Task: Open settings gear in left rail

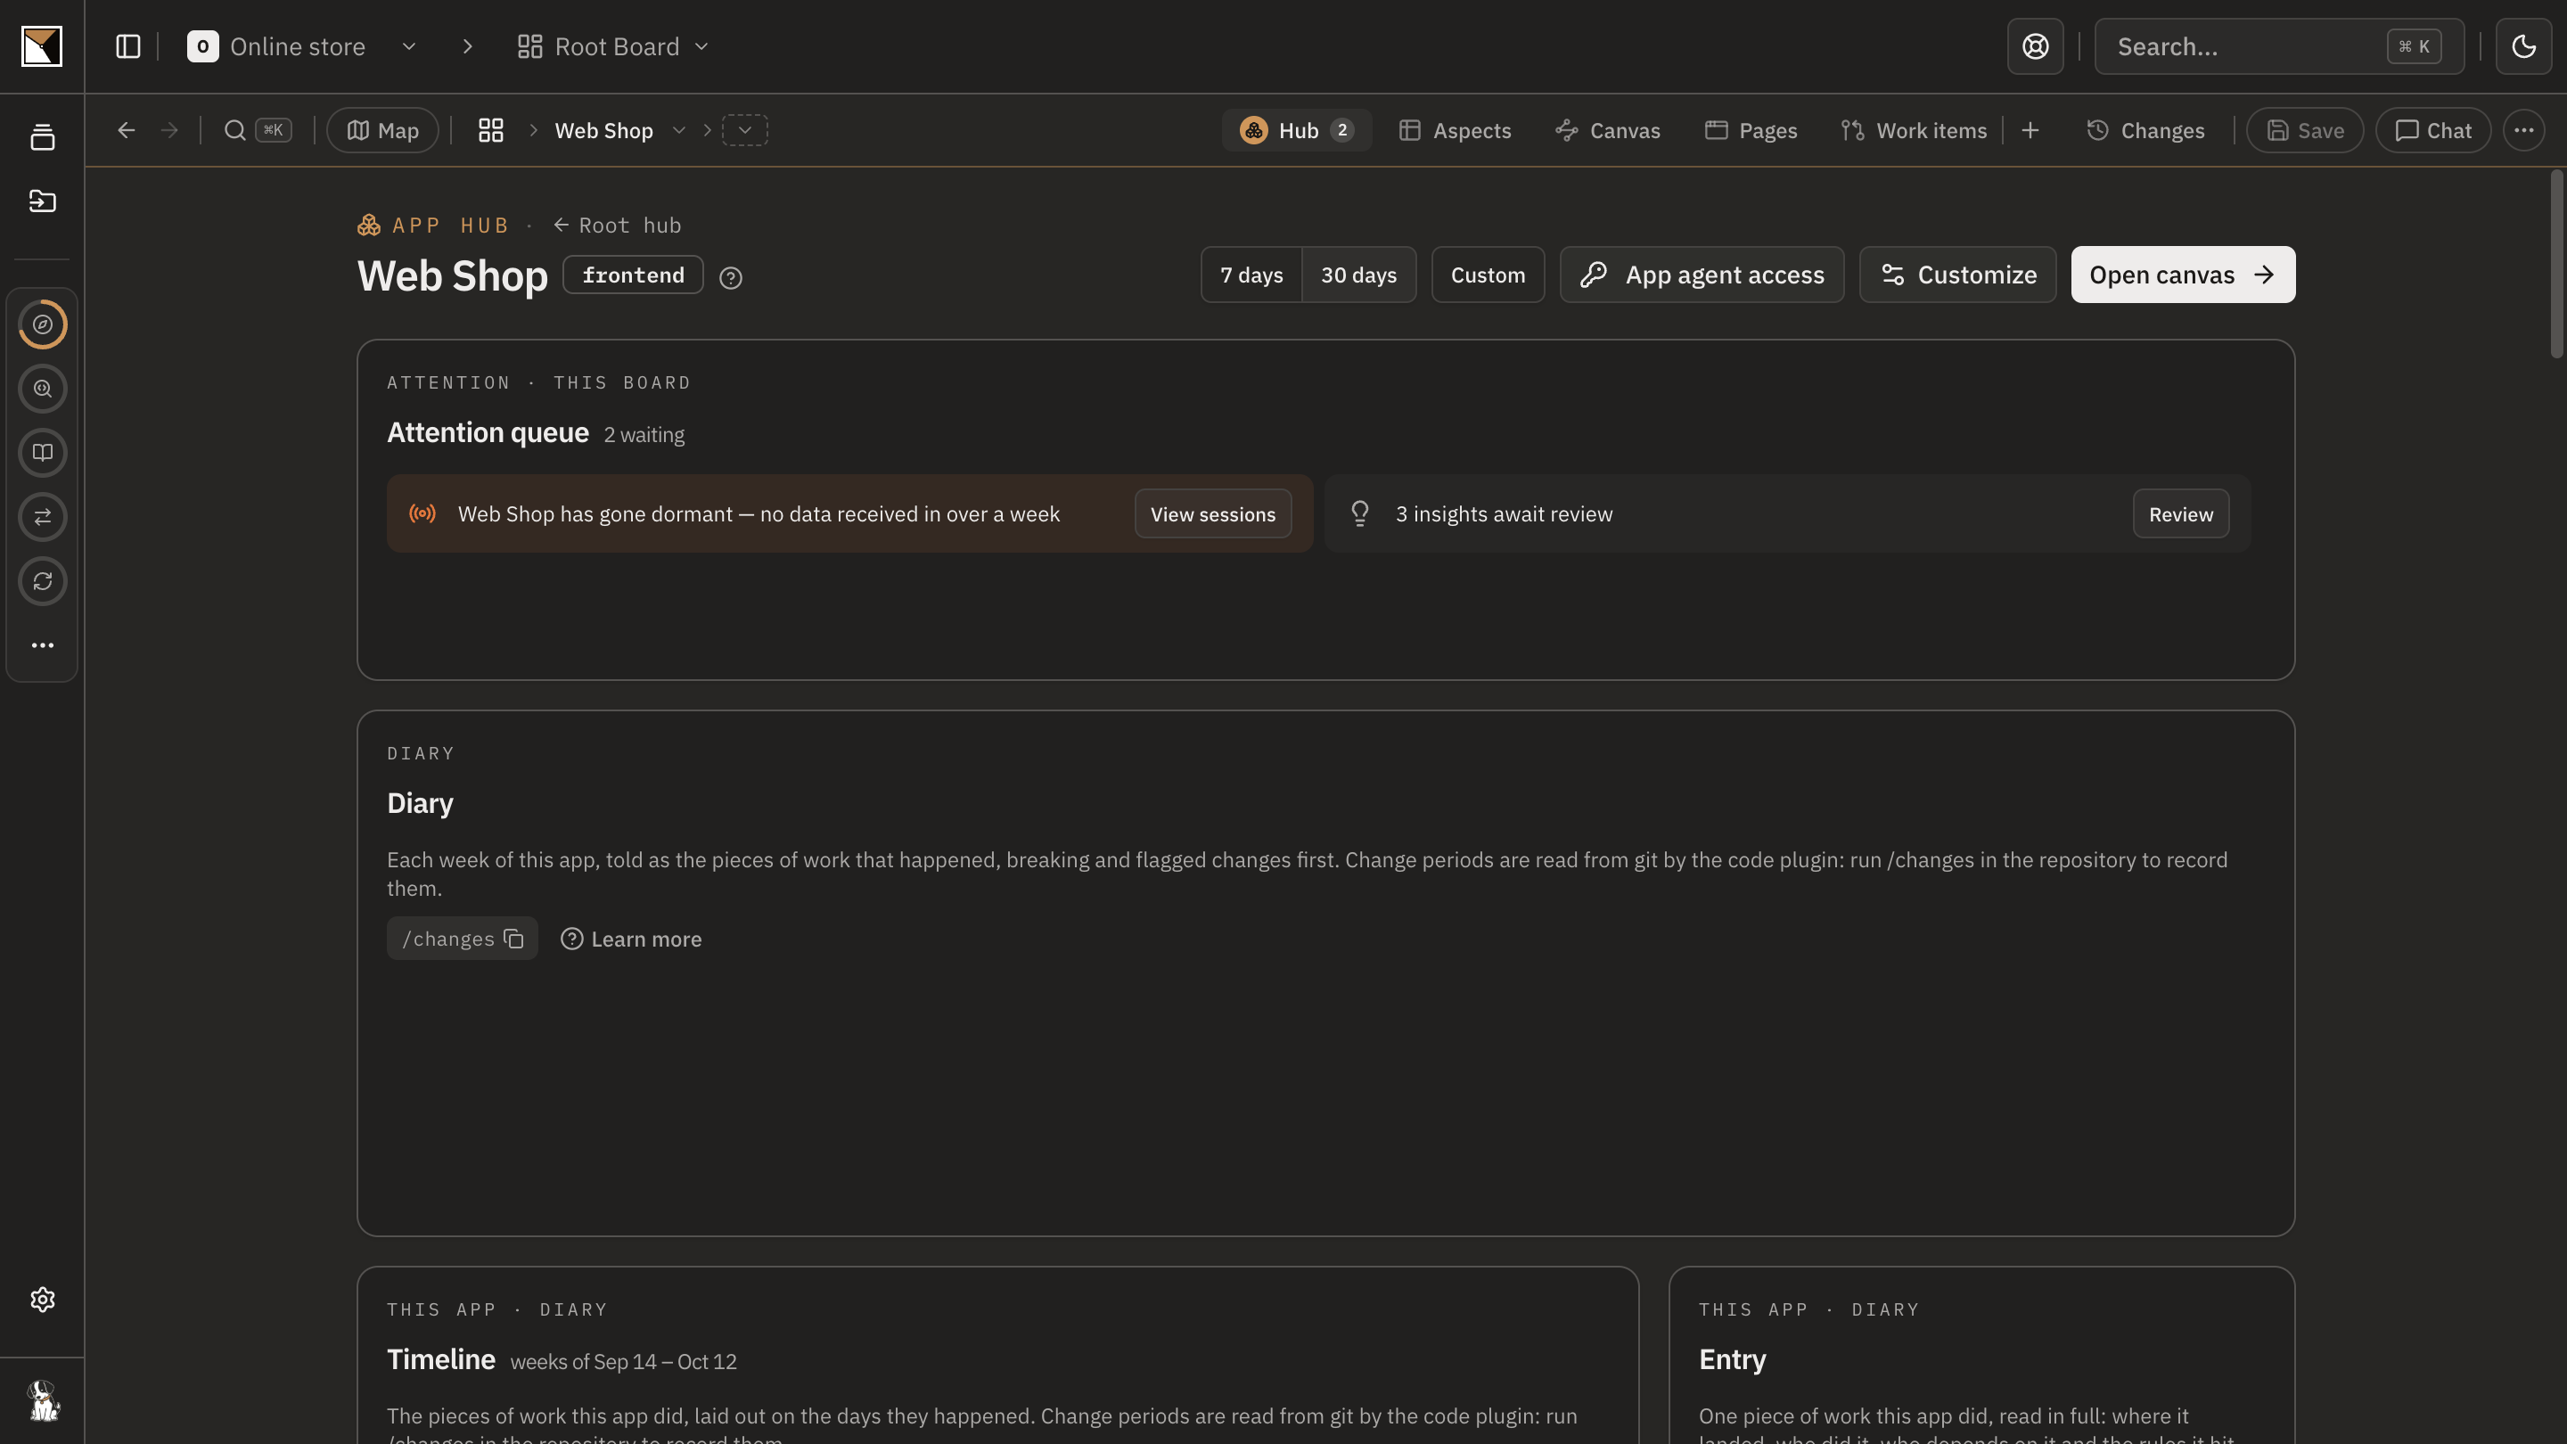Action: point(43,1300)
